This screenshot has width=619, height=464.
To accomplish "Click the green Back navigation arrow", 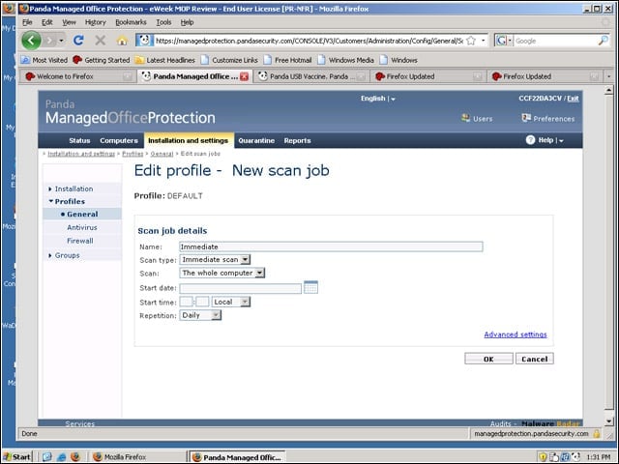I will click(31, 41).
